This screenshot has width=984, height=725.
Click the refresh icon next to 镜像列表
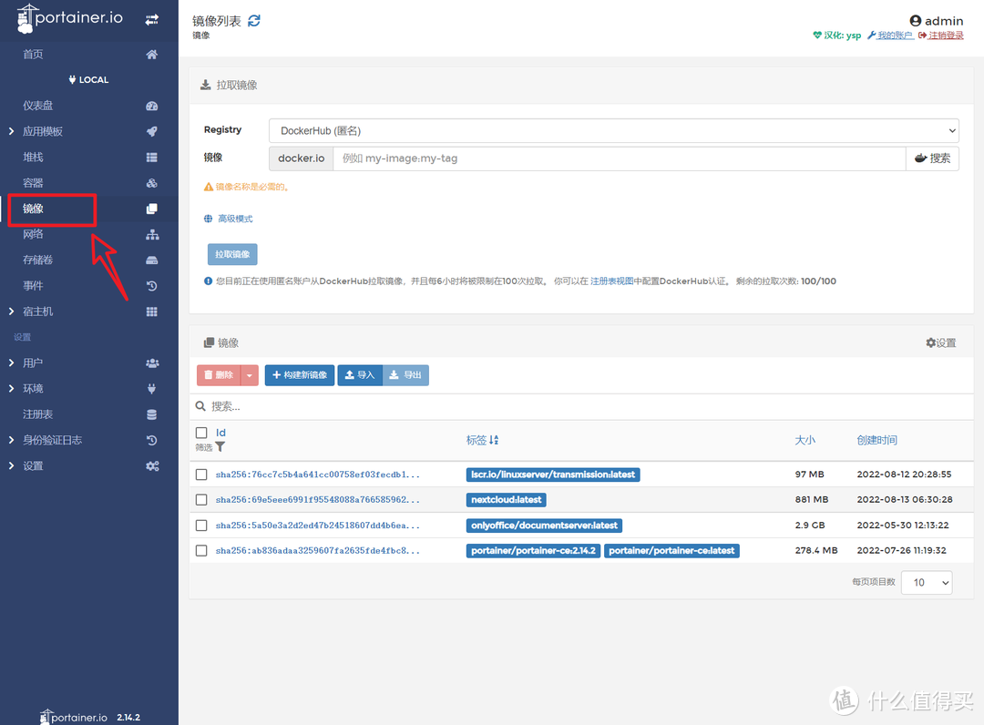(253, 18)
